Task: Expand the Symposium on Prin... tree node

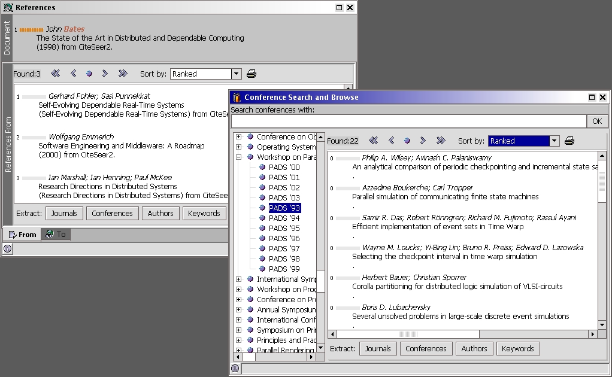Action: tap(238, 330)
